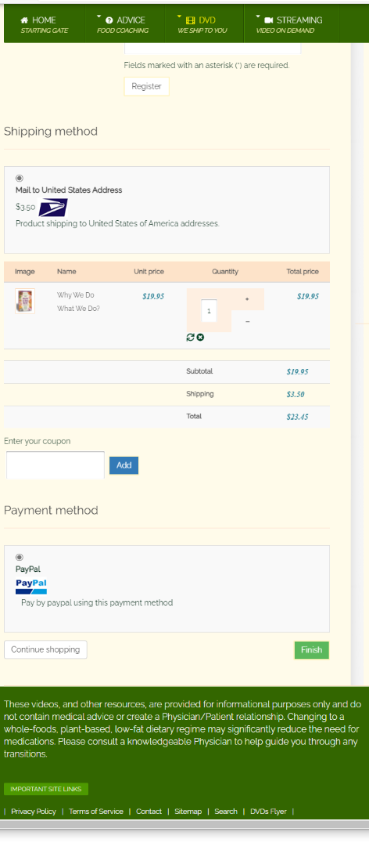Click the coupon code input field
The image size is (369, 846).
[56, 465]
